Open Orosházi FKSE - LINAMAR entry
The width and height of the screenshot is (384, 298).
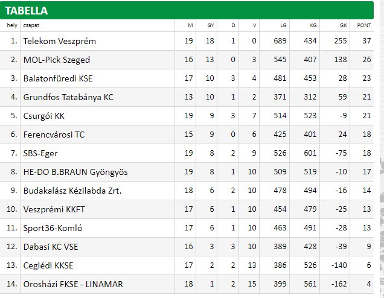tap(73, 284)
